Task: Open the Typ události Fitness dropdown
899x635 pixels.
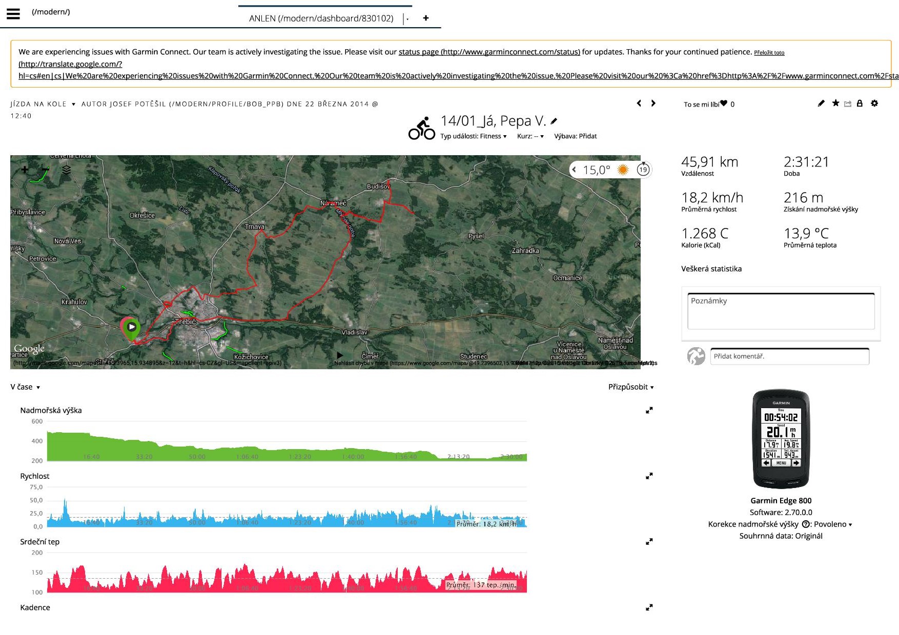Action: pyautogui.click(x=473, y=136)
